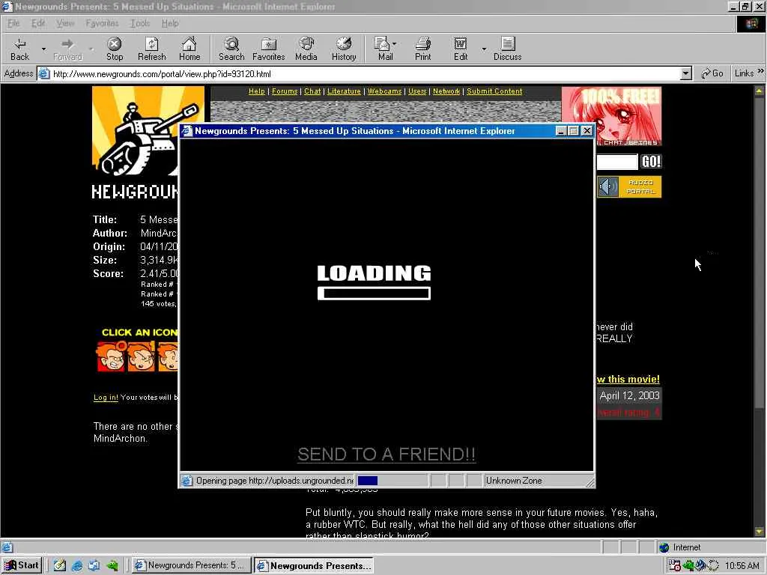Open the Edit menu

(37, 23)
